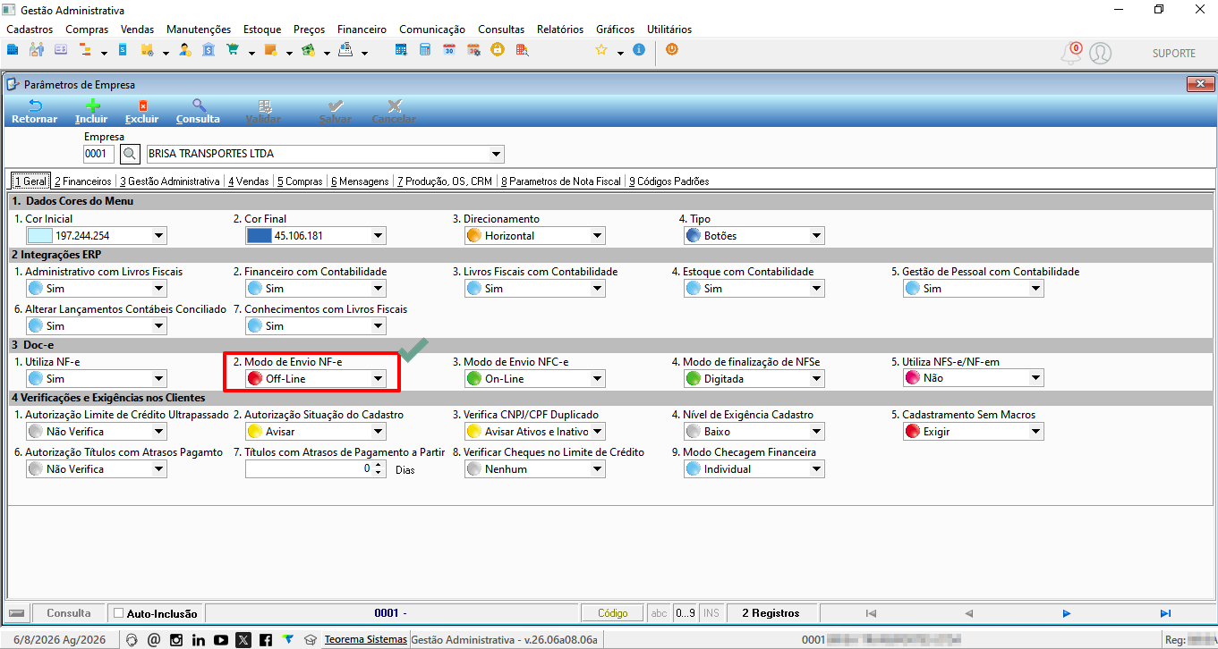Click the Empresa code field 0001

coord(98,154)
